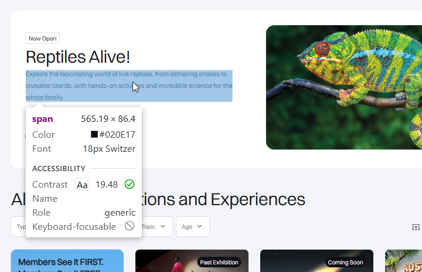Screen dimensions: 422x272
Task: Click the purple span tag in the tooltip
Action: (43, 119)
